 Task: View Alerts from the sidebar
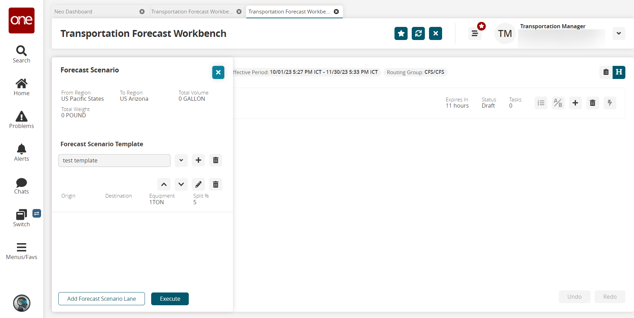click(x=21, y=153)
